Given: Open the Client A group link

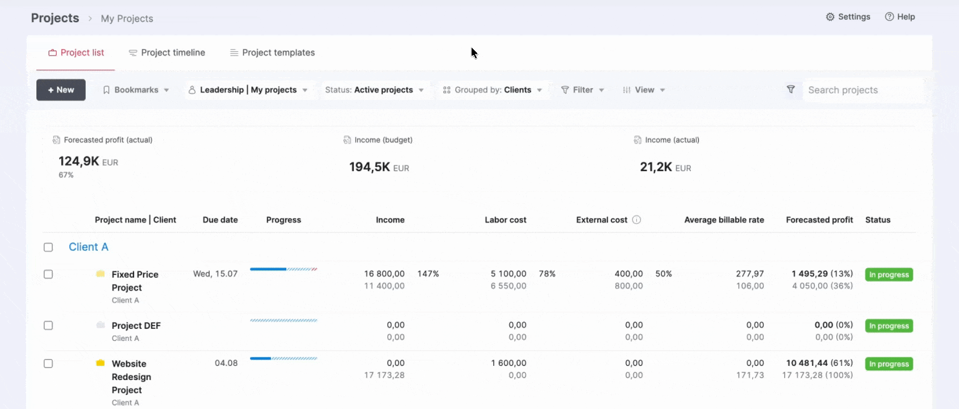Looking at the screenshot, I should pos(89,247).
